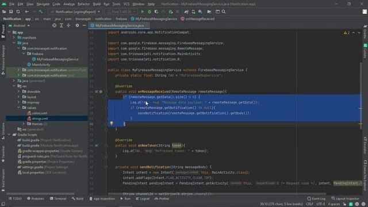Click Sync Project with Gradle Files icon
Viewport: 368px width, 207px height.
(x=186, y=11)
